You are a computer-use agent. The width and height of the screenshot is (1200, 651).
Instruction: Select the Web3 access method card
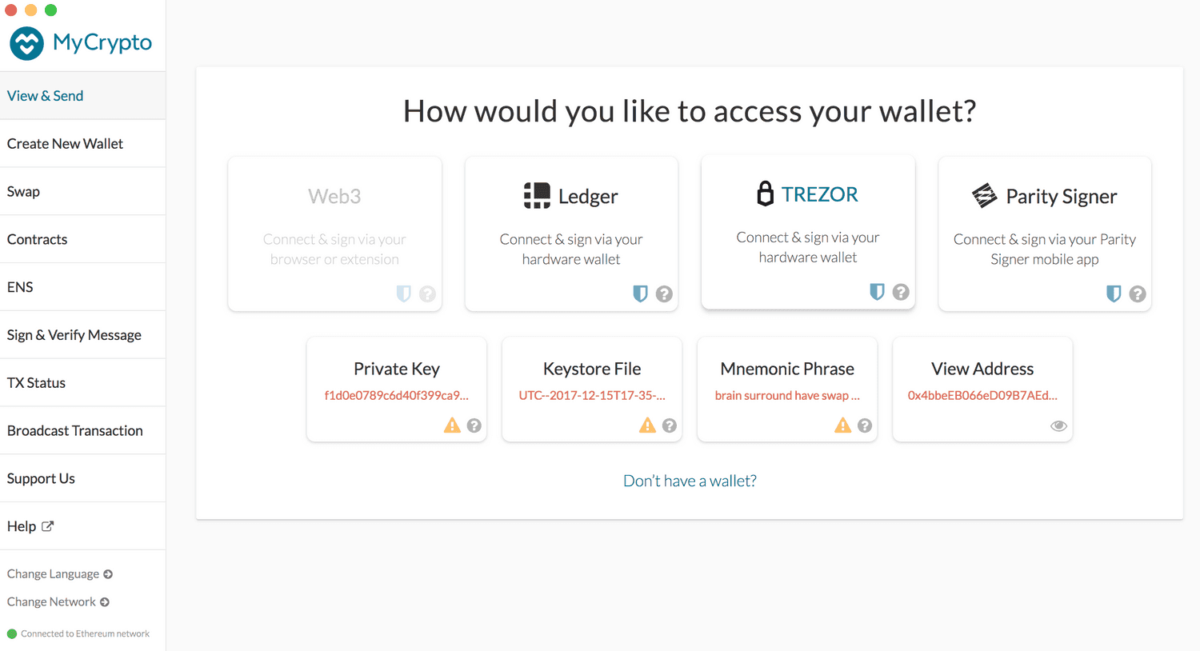pos(334,234)
